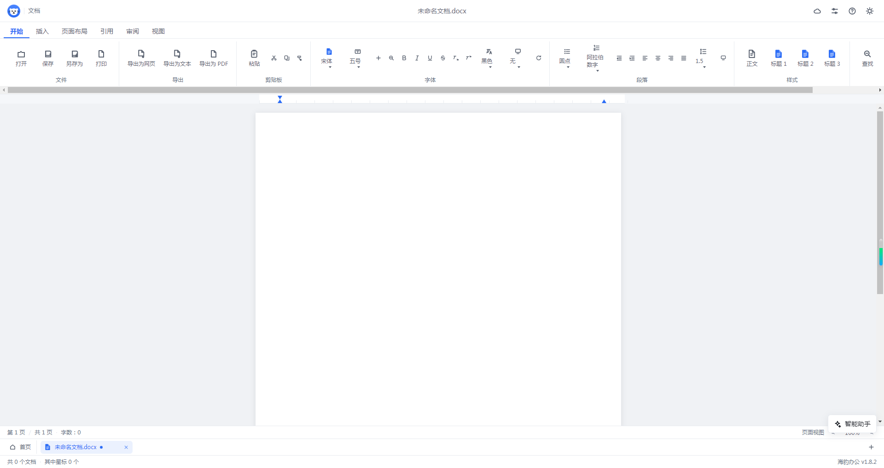
Task: Decrease font size with magnifier-minus icon
Action: [391, 58]
